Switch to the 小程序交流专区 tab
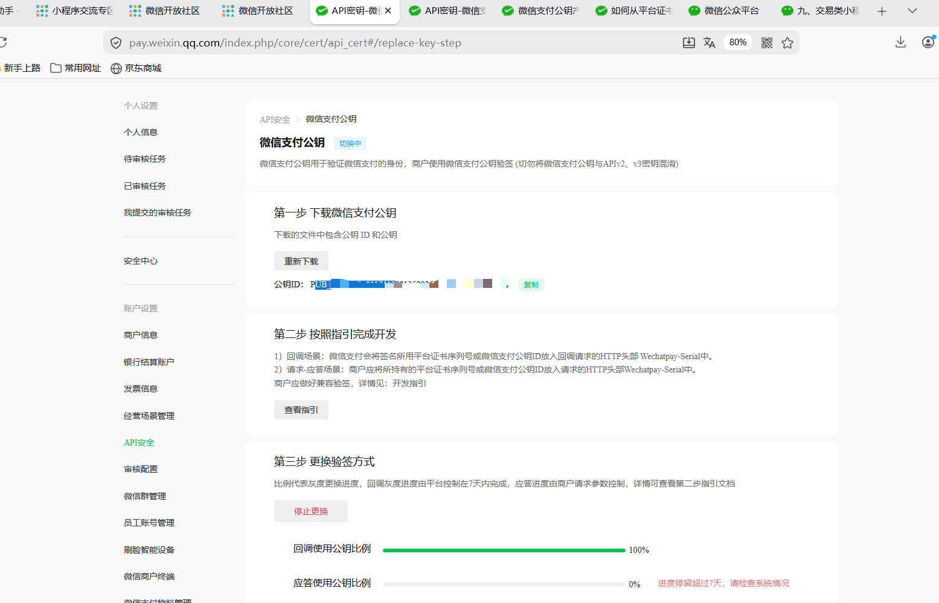Screen dimensions: 939x603 point(75,11)
